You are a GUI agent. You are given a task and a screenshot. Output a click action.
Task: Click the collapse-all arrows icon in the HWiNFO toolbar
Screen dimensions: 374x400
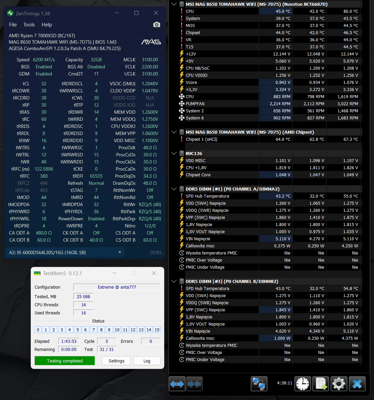coord(194,384)
